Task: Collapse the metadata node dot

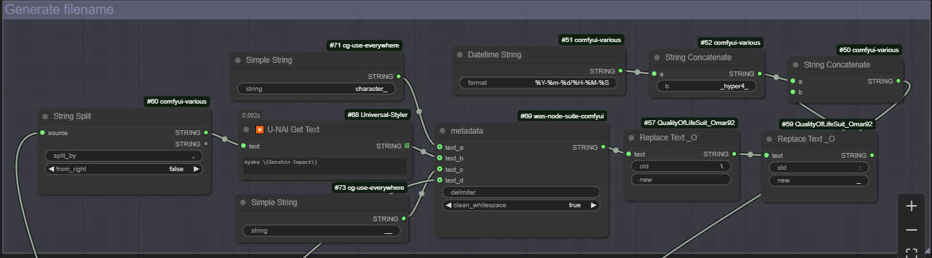Action: tap(442, 131)
